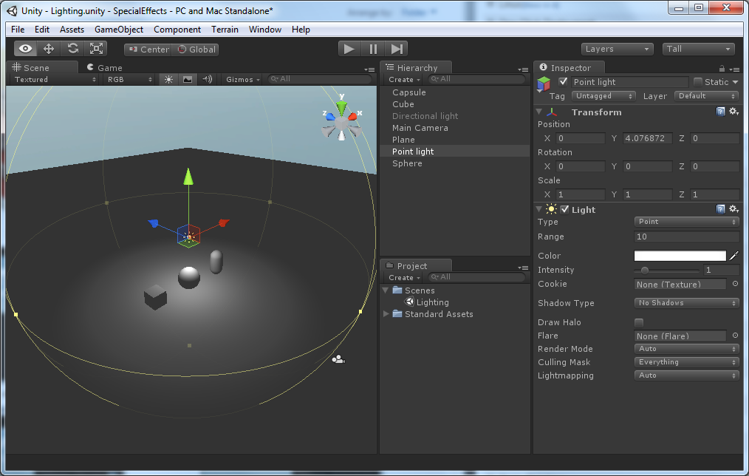This screenshot has height=476, width=749.
Task: Click the Main Camera gizmo icon in scene
Action: (x=338, y=359)
